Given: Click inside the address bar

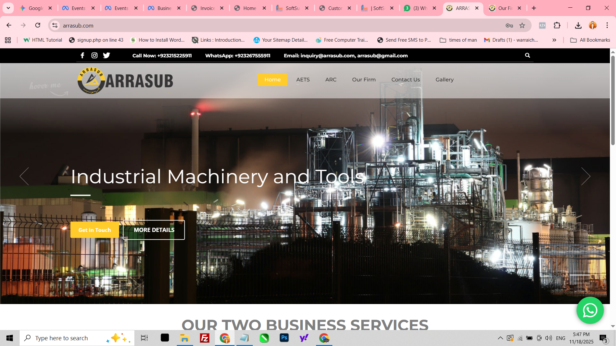Looking at the screenshot, I should [x=128, y=25].
